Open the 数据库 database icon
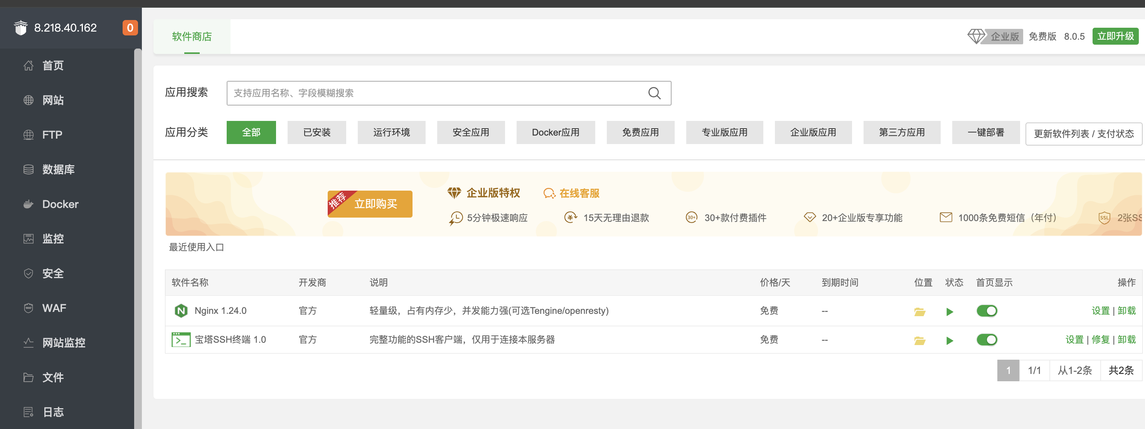This screenshot has width=1145, height=429. click(29, 170)
